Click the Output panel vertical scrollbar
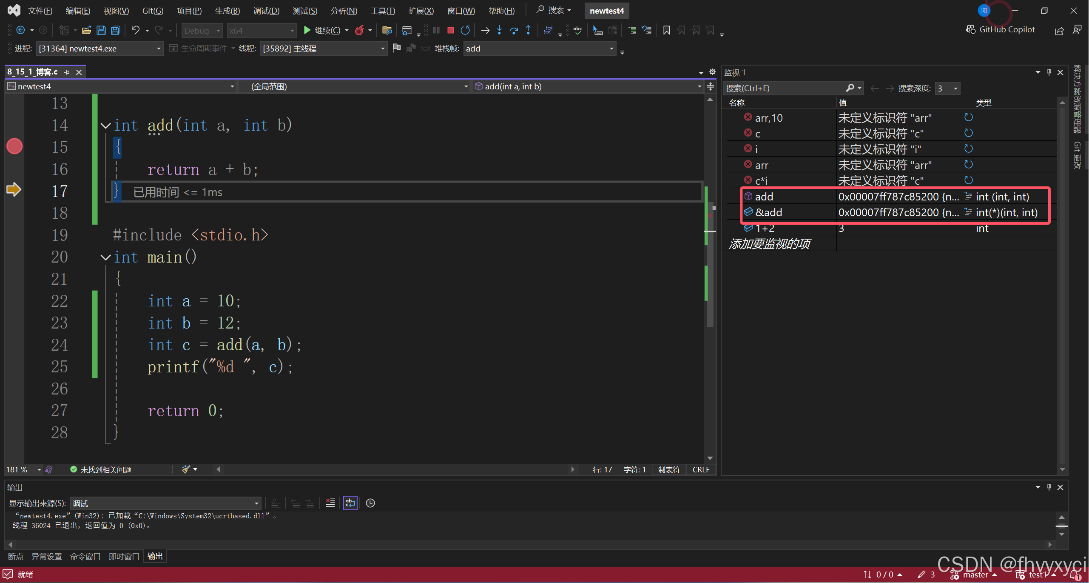 click(1062, 526)
